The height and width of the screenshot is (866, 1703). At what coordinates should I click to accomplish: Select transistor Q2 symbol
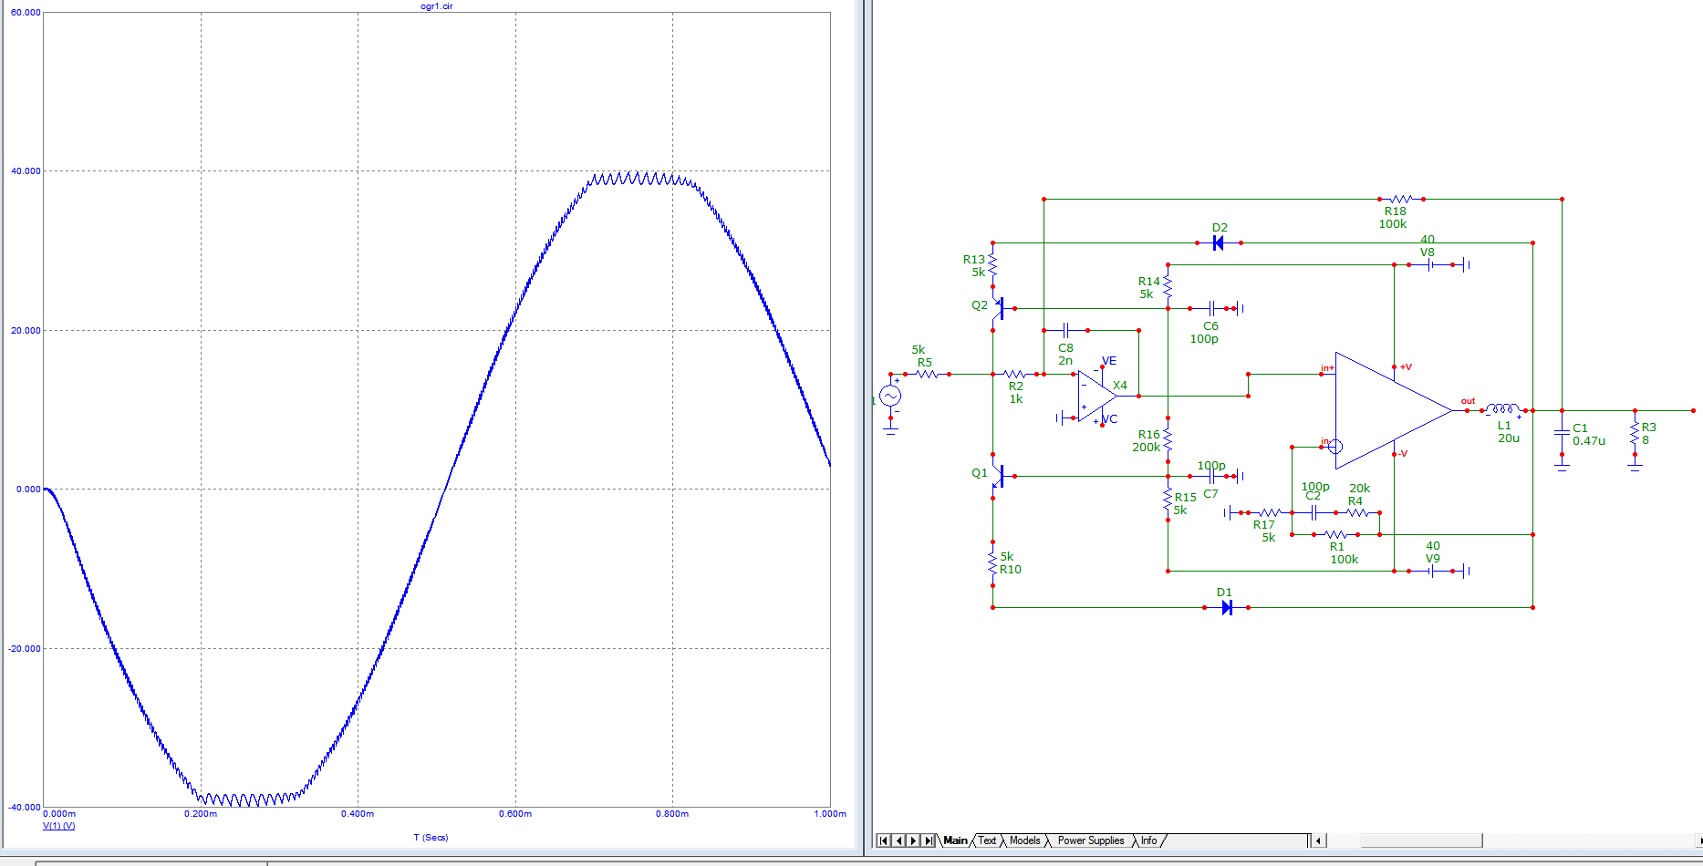tap(998, 308)
